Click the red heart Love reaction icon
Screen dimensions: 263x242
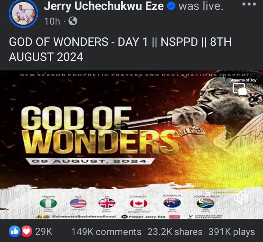click(x=26, y=231)
